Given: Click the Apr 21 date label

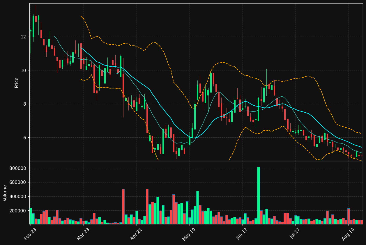Looking at the screenshot, I should tap(136, 234).
